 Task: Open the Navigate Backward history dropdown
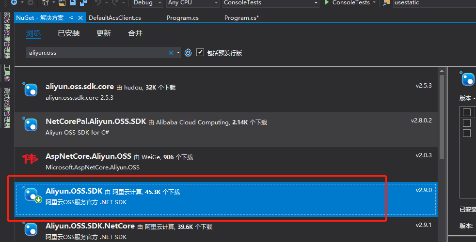click(x=22, y=2)
